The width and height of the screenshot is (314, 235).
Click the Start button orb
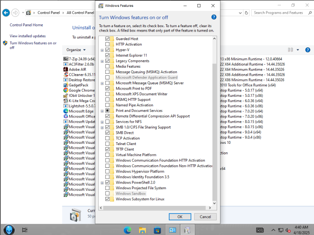coord(9,230)
